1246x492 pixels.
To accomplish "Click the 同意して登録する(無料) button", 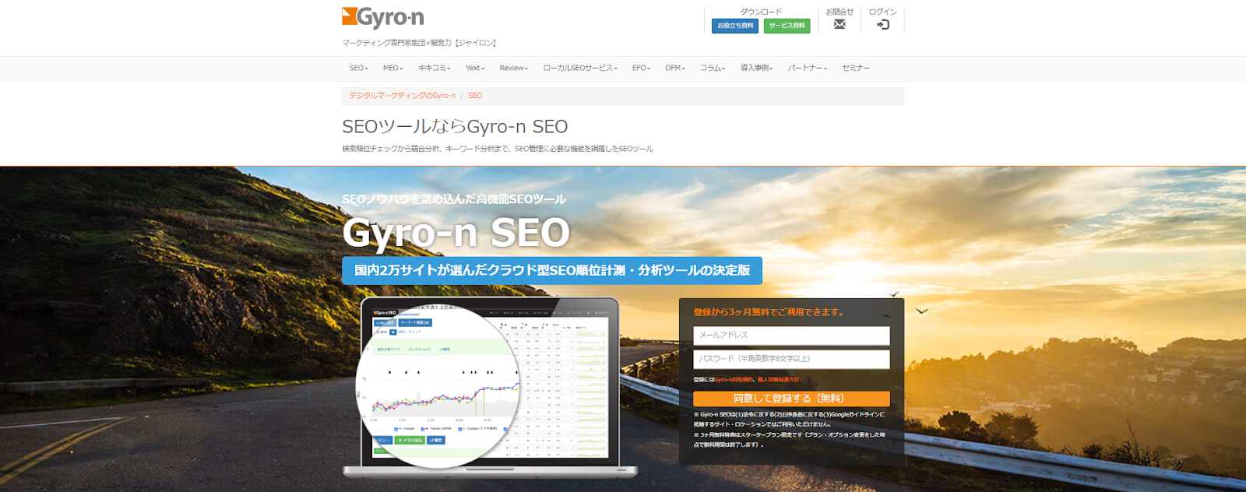I will 791,399.
